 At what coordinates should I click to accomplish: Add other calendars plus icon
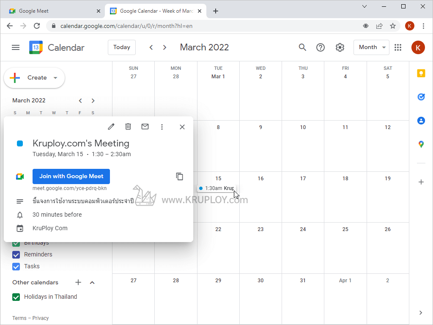pyautogui.click(x=78, y=282)
